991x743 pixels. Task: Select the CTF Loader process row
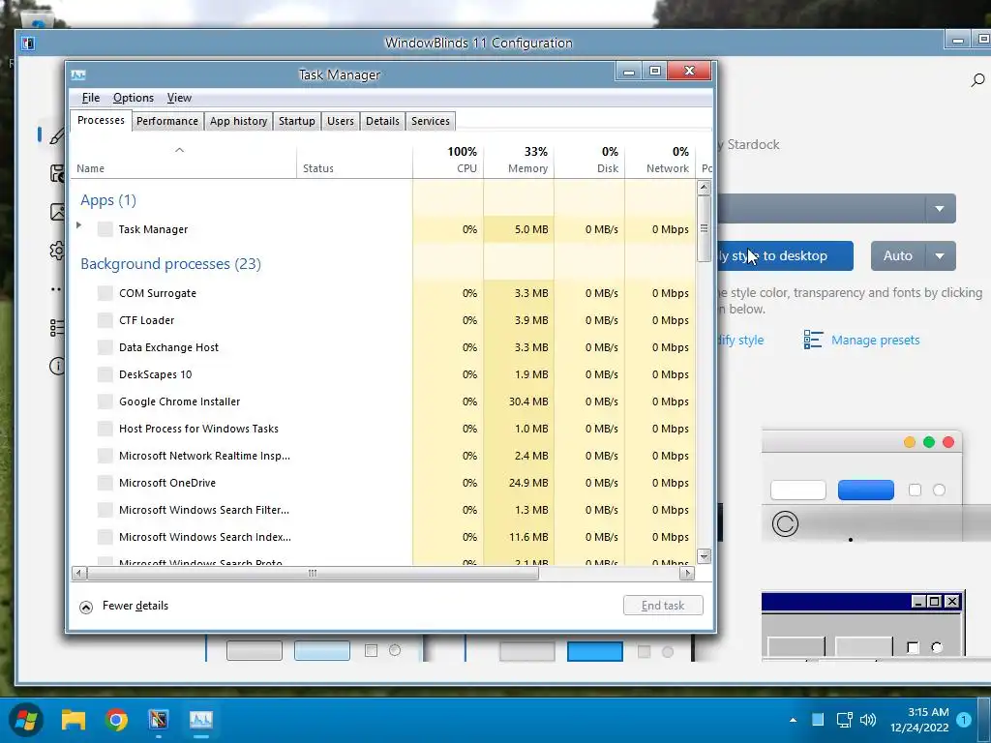tap(382, 320)
